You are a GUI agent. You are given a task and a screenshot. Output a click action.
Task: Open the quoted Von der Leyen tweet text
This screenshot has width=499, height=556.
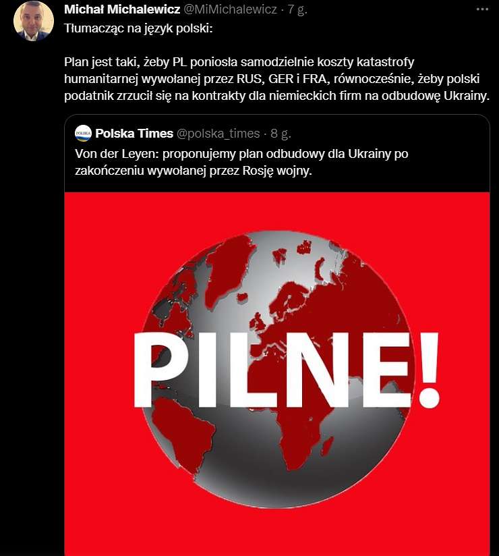click(241, 162)
